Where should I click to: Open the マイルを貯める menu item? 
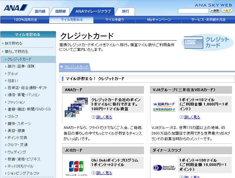(x=72, y=20)
